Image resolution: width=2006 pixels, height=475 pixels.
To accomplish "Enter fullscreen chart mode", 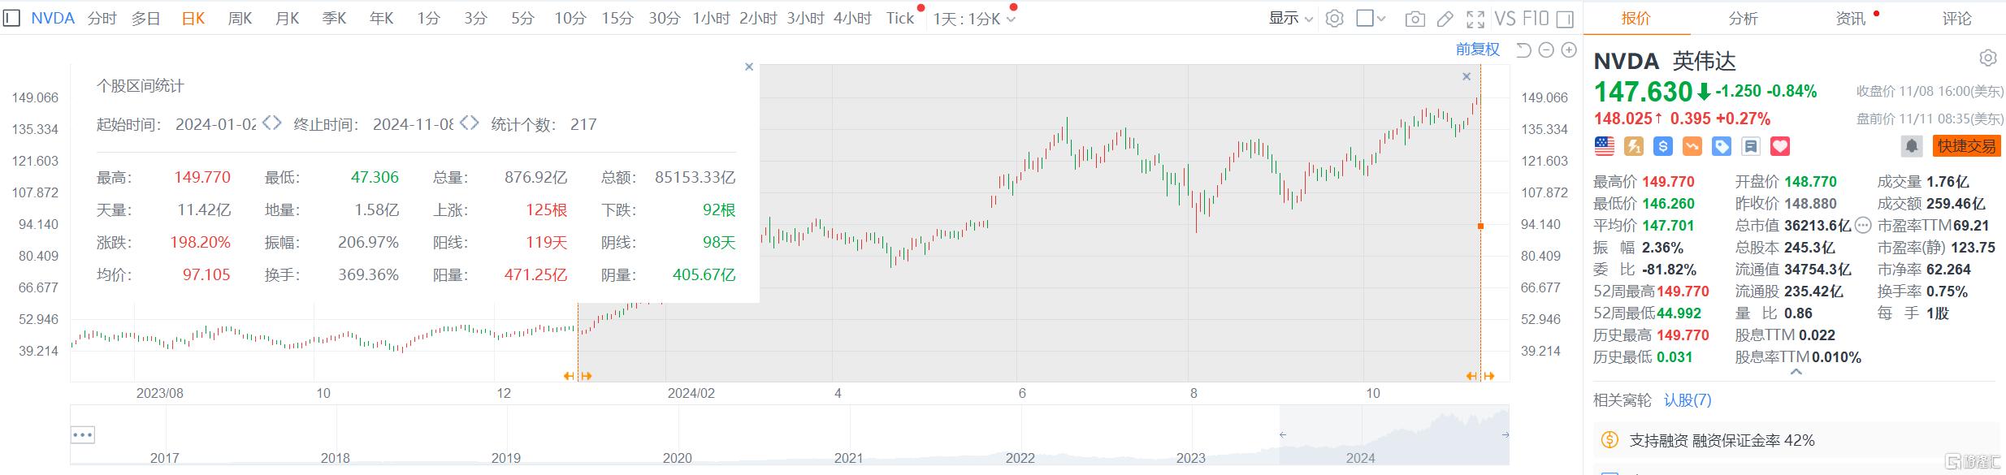I will (1475, 19).
